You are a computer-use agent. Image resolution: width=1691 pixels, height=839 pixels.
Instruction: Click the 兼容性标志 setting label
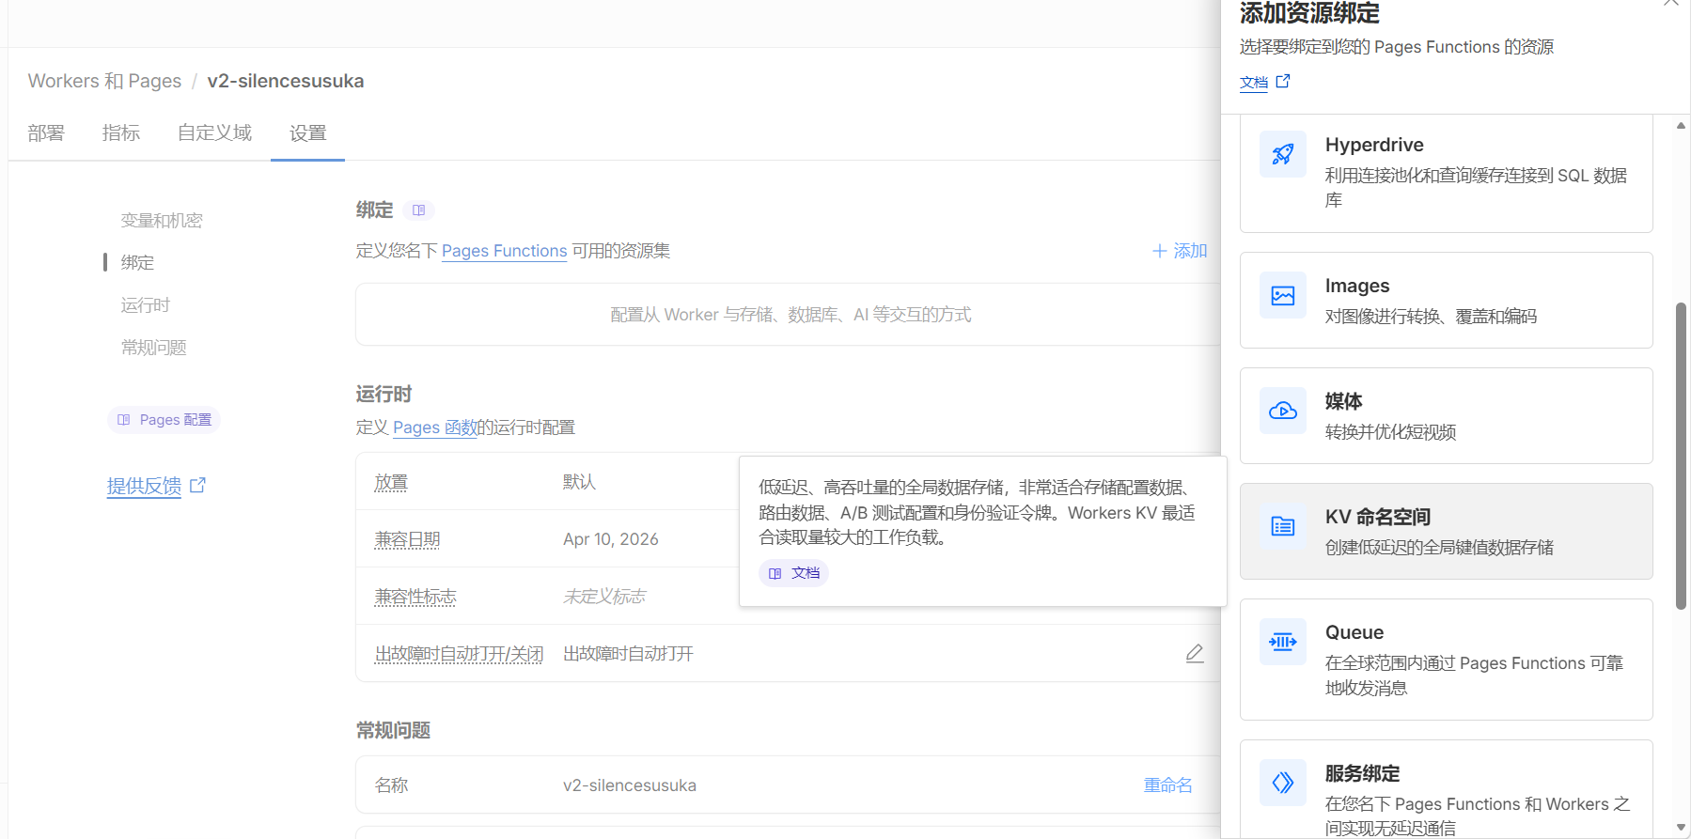click(415, 597)
